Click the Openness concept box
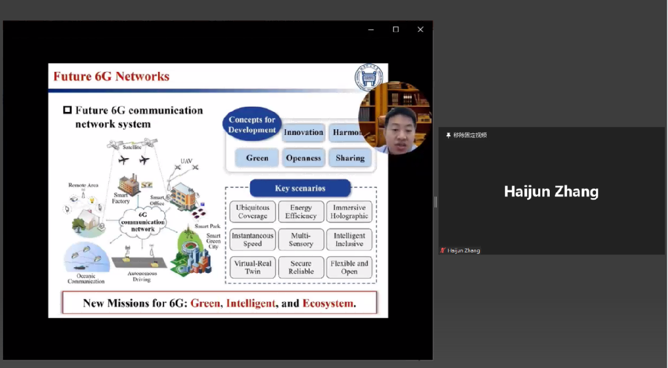The height and width of the screenshot is (368, 668). [x=303, y=158]
